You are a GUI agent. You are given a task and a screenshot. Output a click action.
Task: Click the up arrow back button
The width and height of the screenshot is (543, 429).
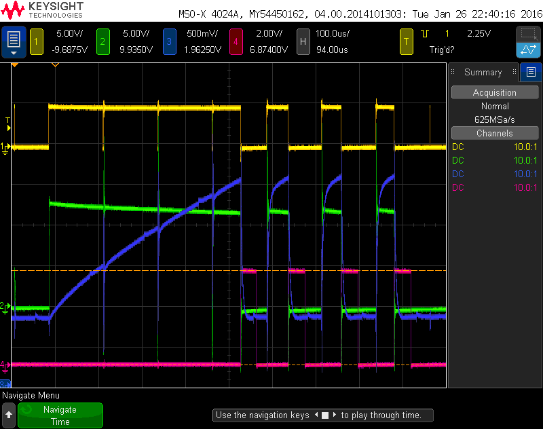[x=9, y=415]
